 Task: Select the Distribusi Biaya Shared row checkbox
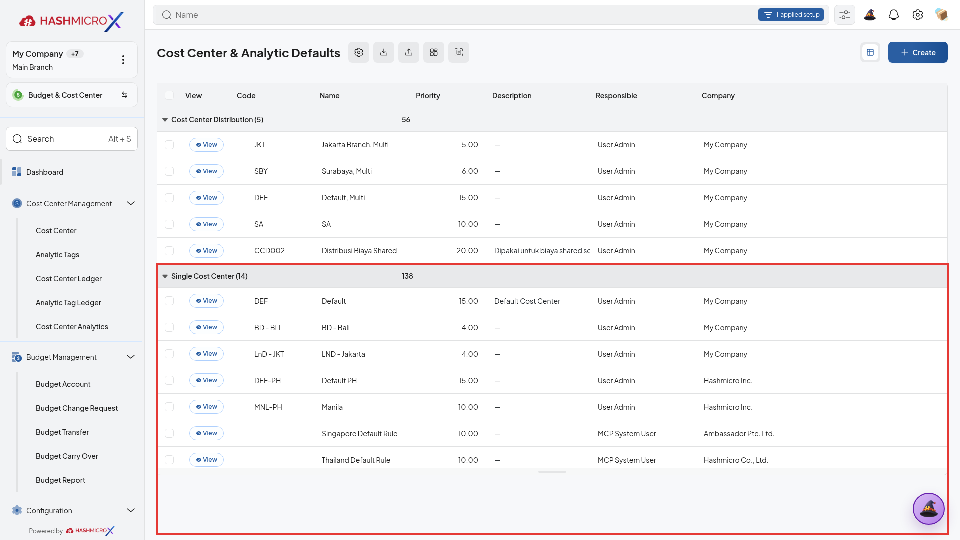(169, 251)
